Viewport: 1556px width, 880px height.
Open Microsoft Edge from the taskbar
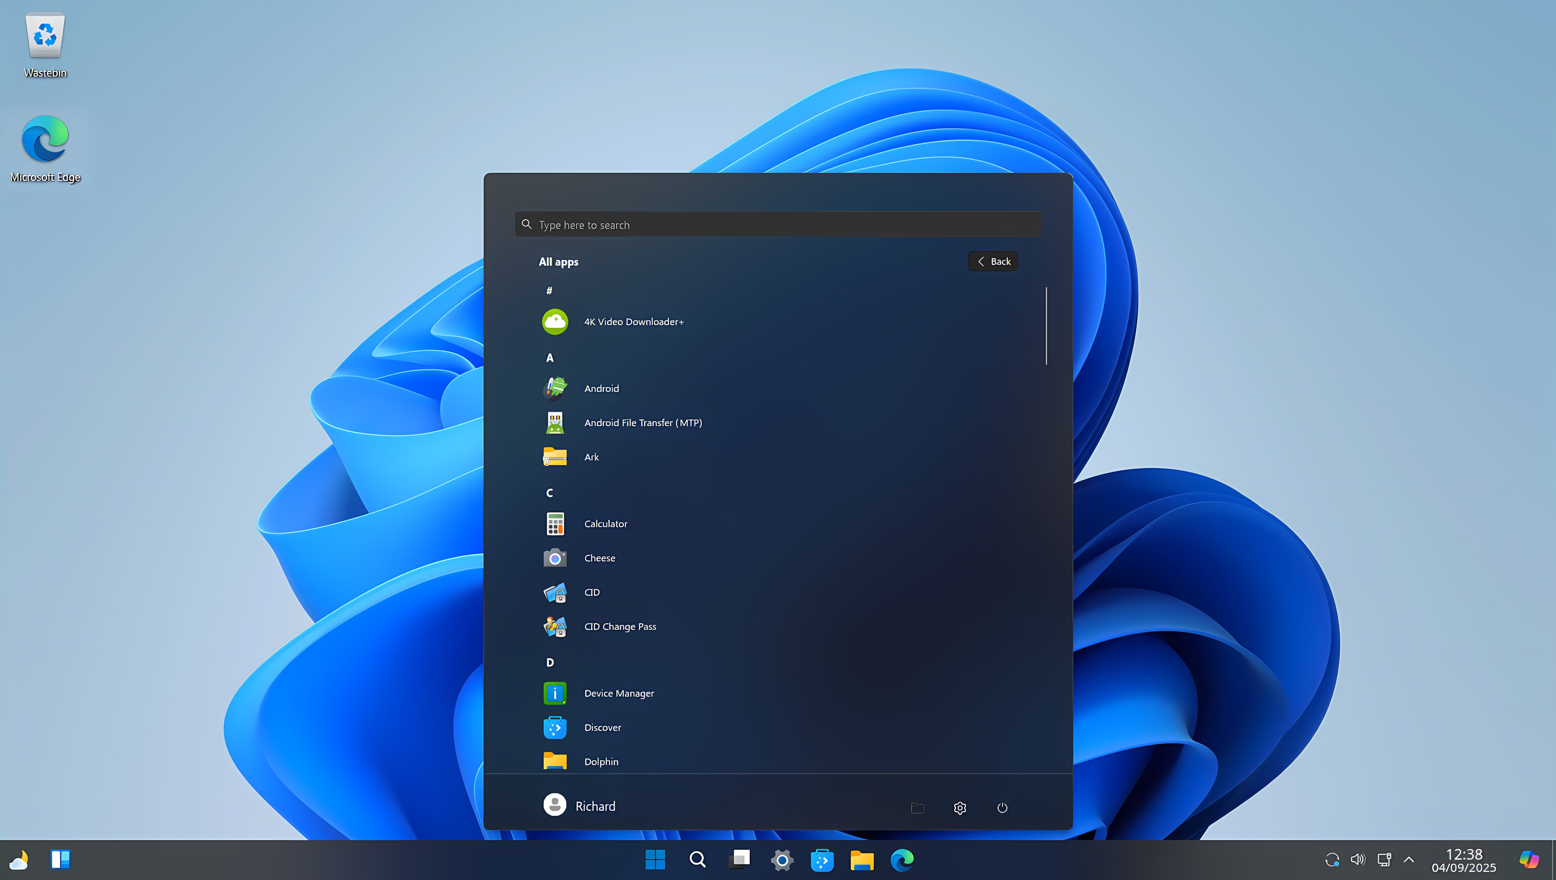(x=902, y=860)
